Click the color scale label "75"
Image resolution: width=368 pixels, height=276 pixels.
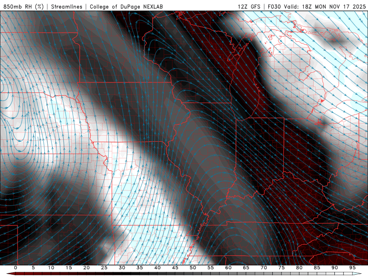[282, 268]
